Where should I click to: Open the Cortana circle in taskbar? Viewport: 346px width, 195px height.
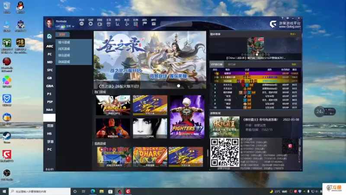click(75, 191)
